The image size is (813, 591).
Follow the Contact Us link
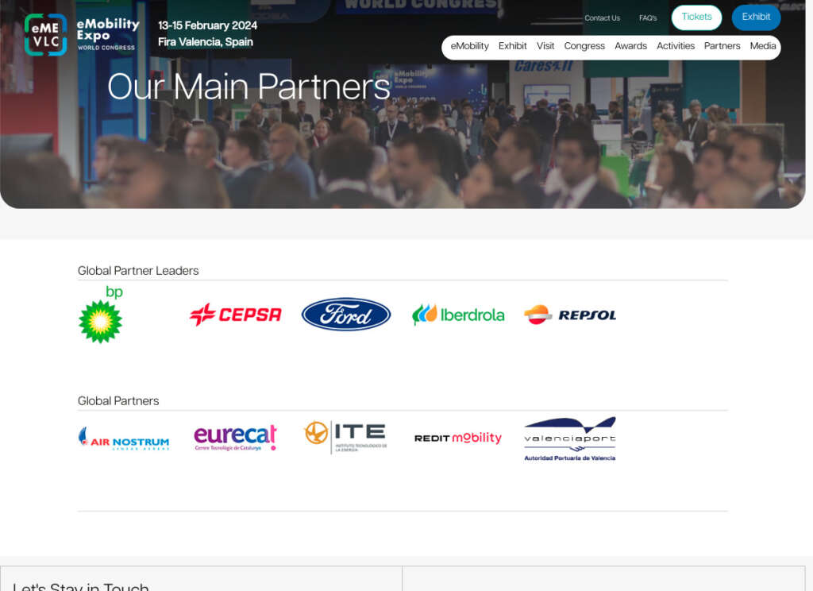(x=602, y=18)
